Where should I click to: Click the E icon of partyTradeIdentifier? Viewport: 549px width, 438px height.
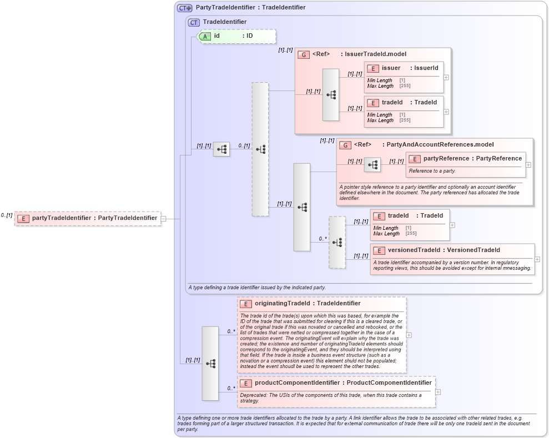[23, 219]
